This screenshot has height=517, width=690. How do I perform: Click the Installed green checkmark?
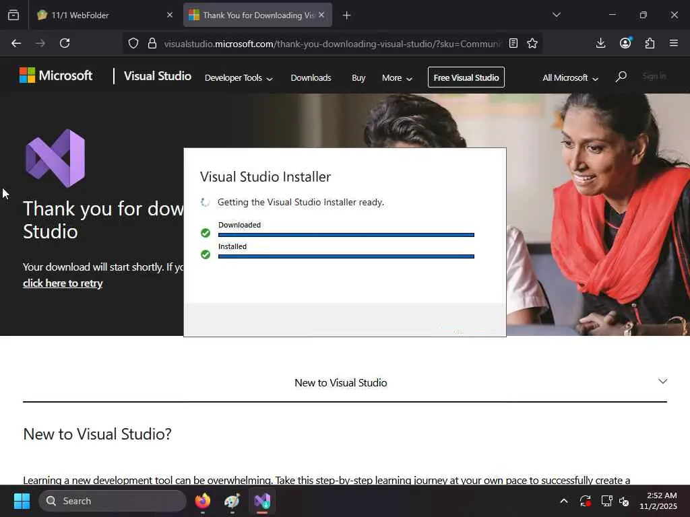(206, 254)
